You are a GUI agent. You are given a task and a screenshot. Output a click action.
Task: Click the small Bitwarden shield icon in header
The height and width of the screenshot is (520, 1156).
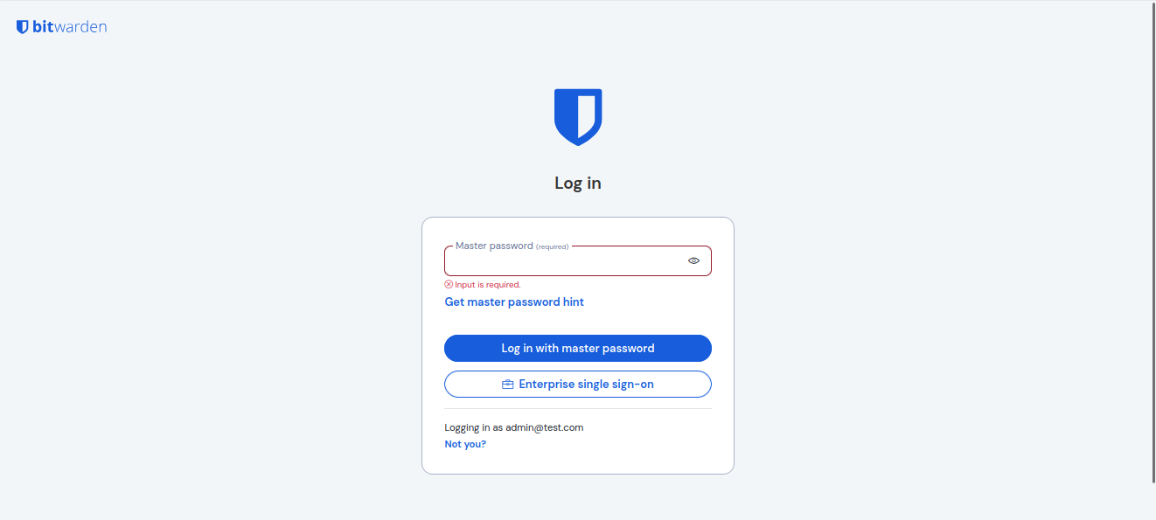click(22, 27)
